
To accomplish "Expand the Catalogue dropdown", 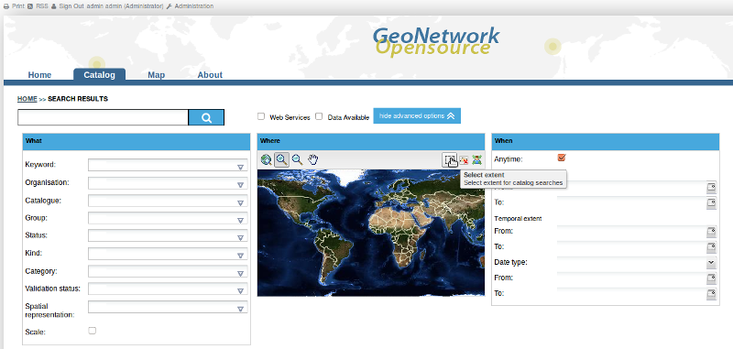I will click(240, 202).
